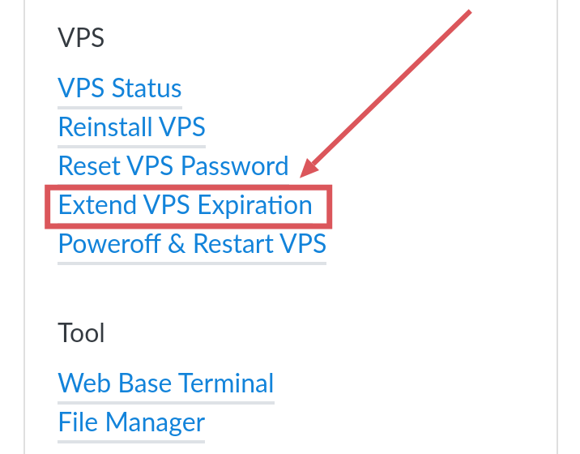
Task: Click the VPS section heading
Action: pos(81,38)
